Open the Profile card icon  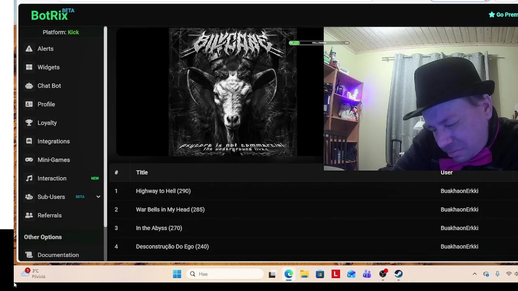[29, 104]
